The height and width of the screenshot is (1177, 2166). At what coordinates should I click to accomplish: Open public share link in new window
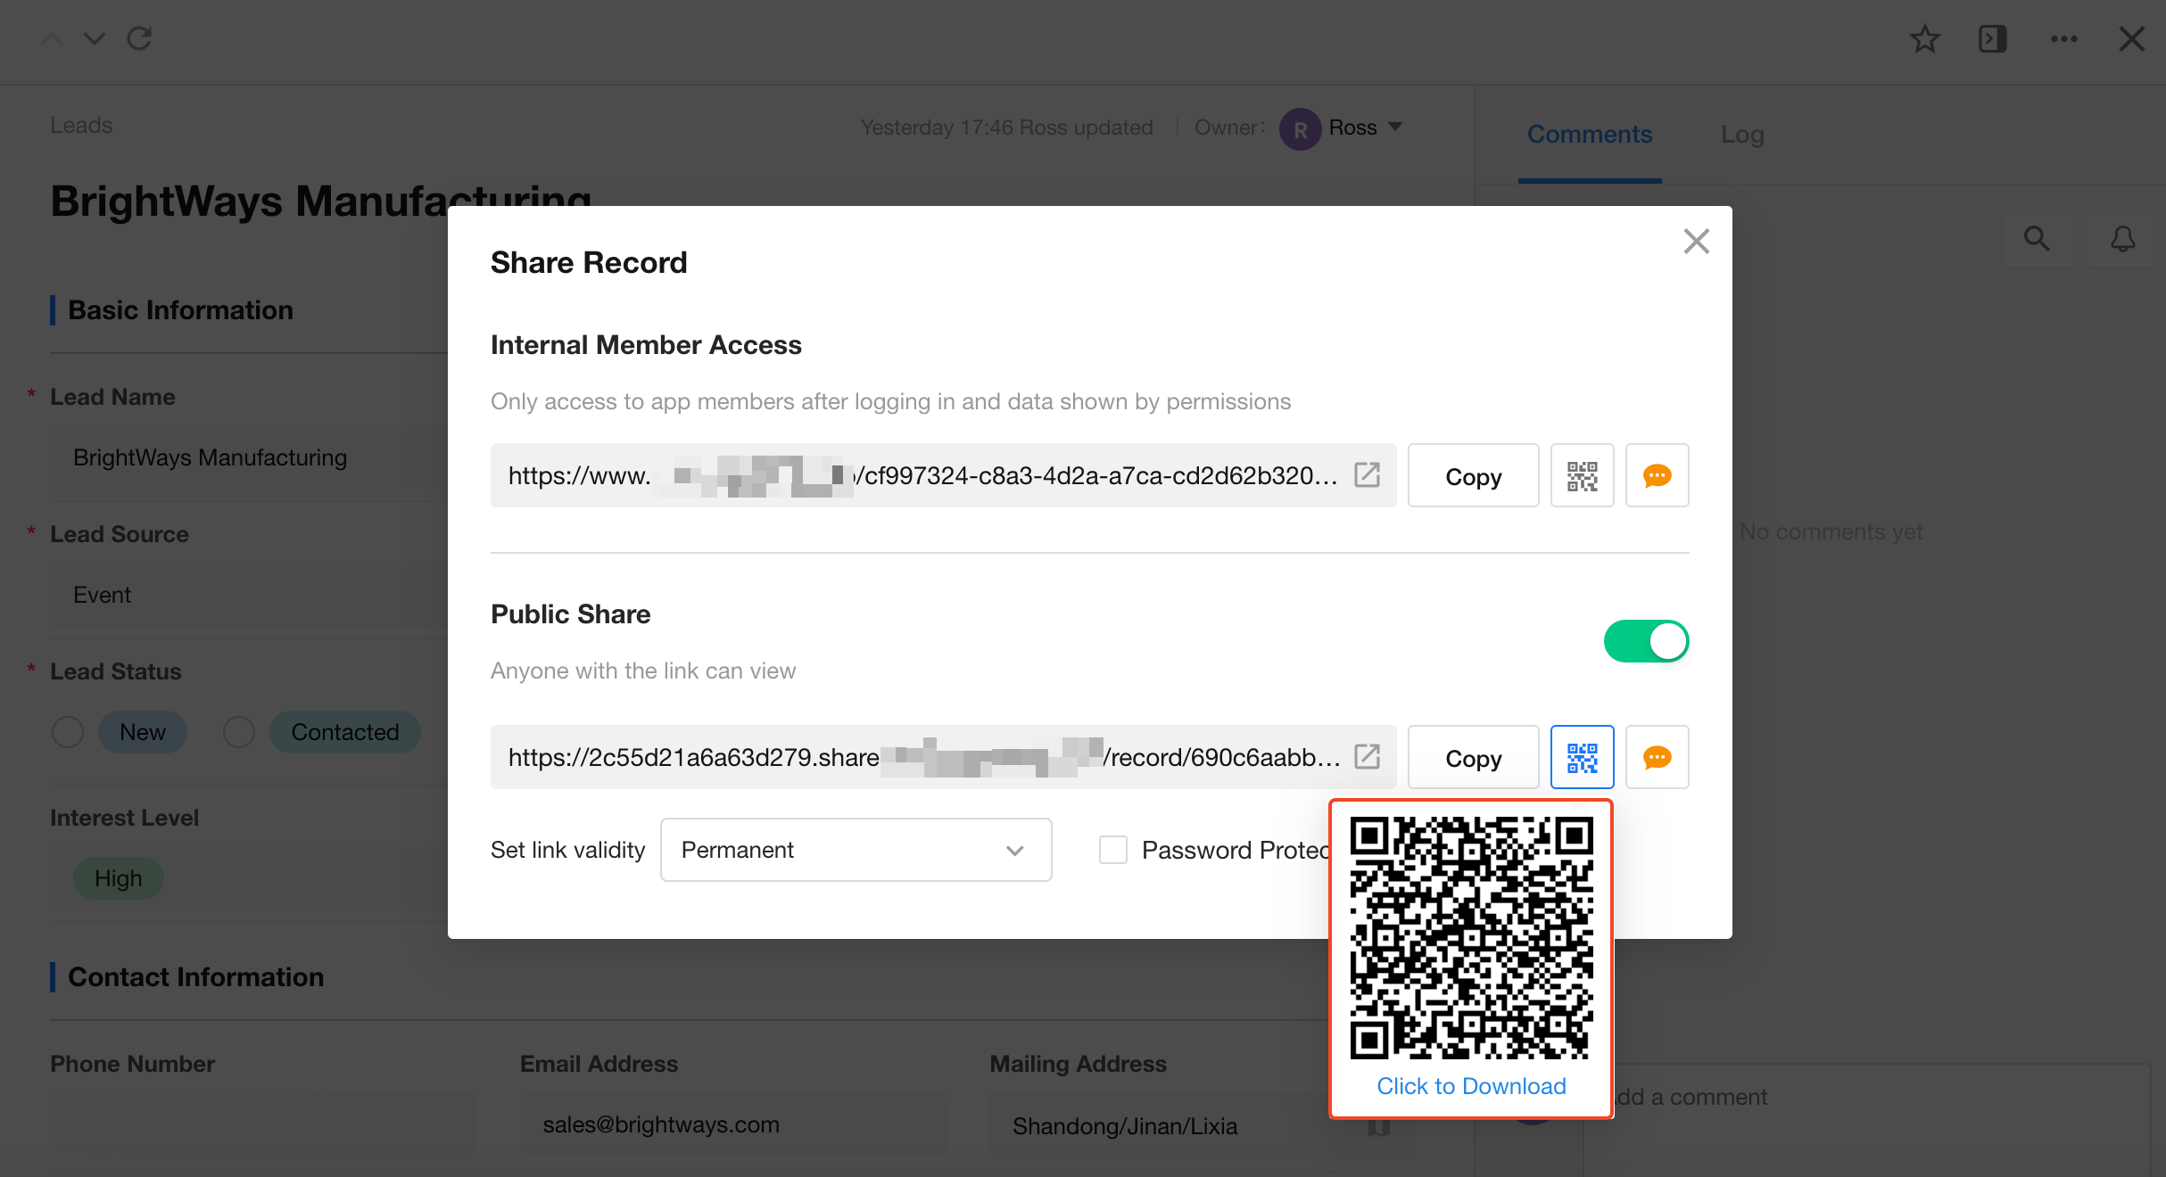click(1367, 757)
